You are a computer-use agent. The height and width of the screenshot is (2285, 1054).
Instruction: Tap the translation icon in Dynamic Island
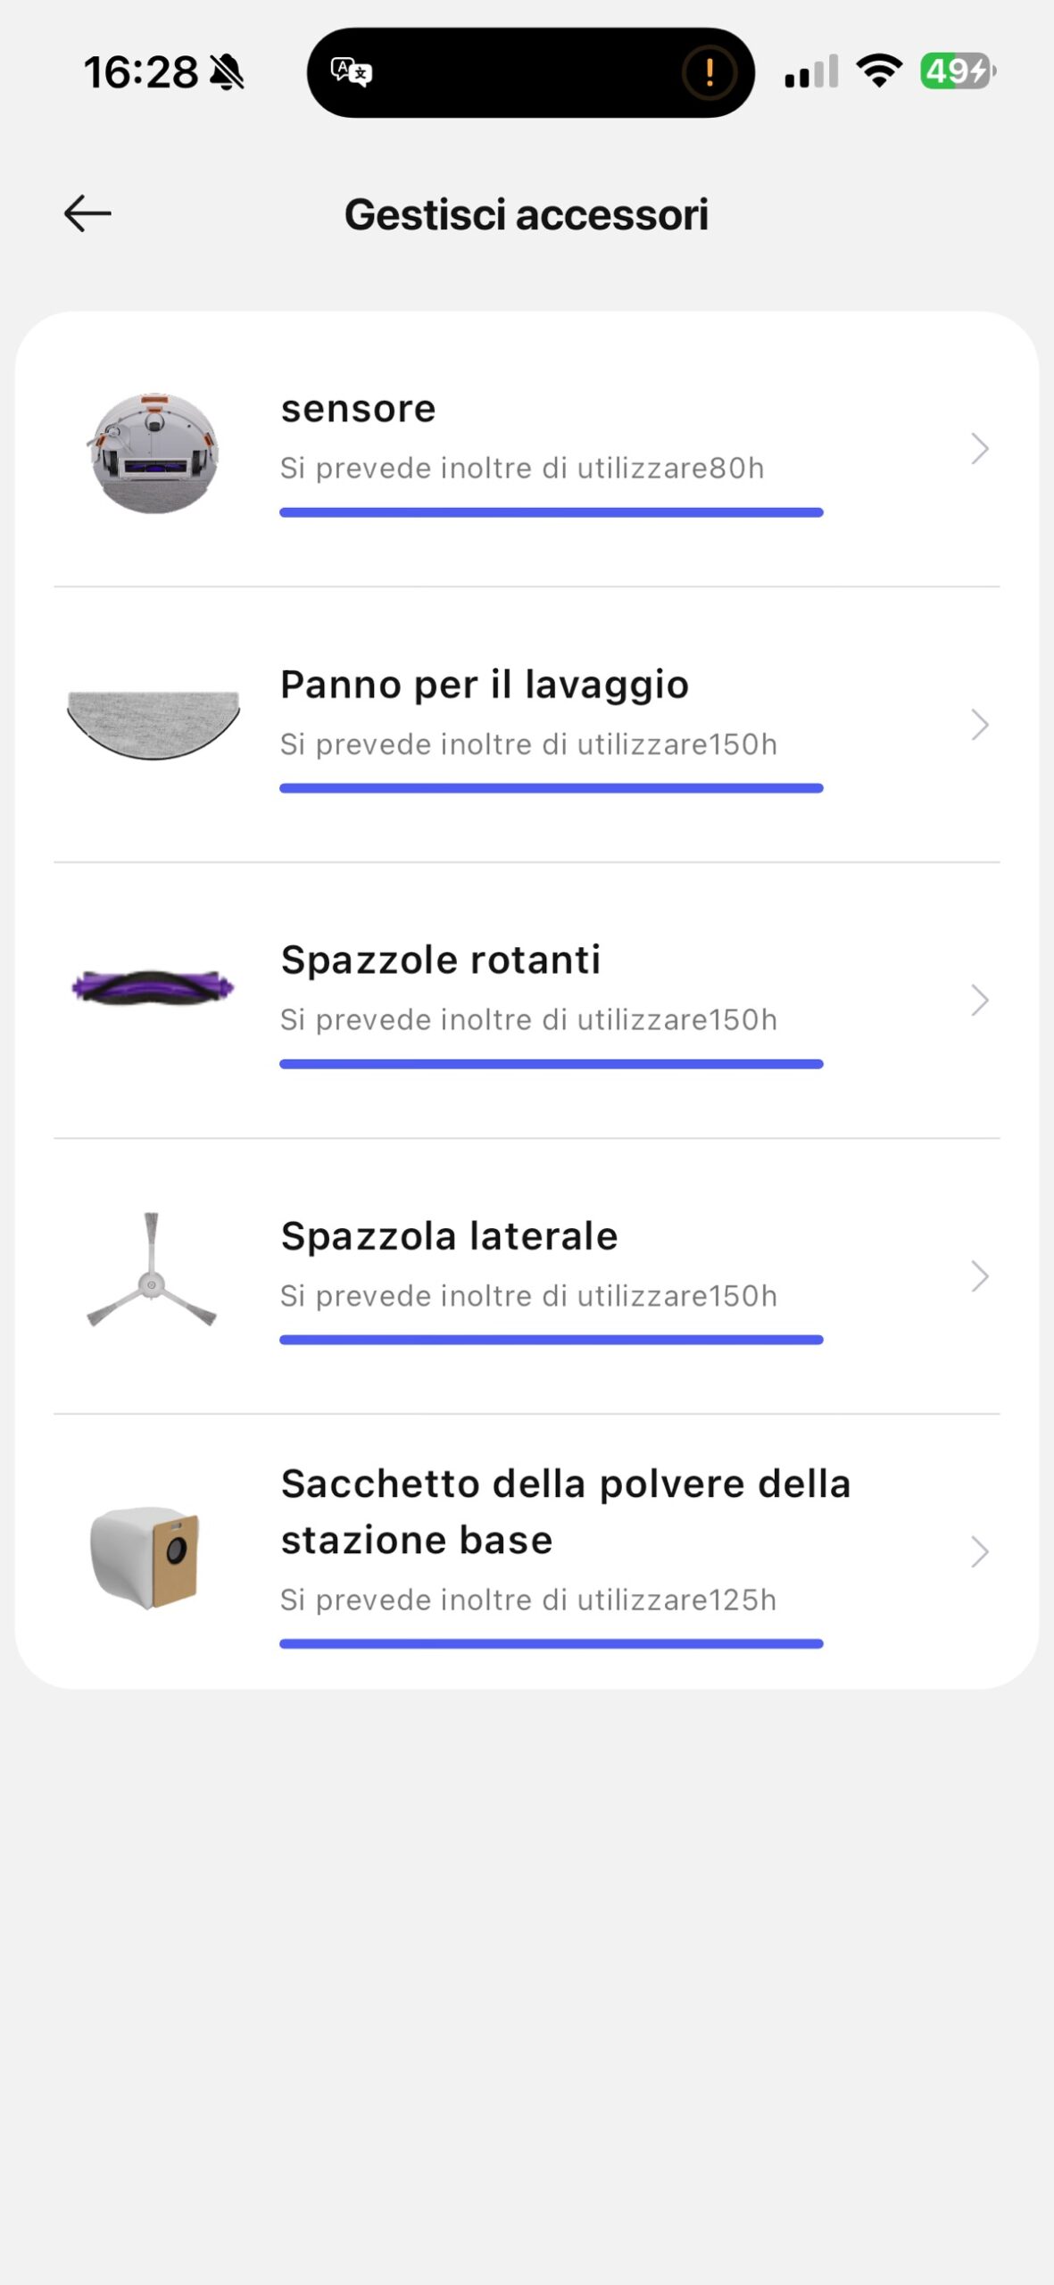point(351,71)
